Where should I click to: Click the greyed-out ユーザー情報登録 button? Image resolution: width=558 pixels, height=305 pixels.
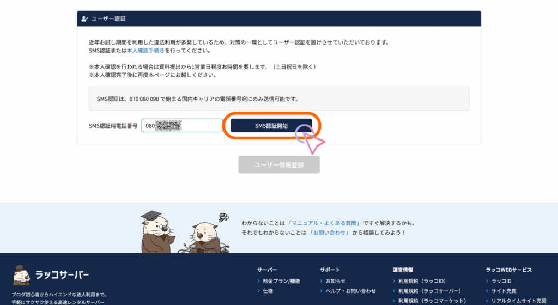(278, 164)
